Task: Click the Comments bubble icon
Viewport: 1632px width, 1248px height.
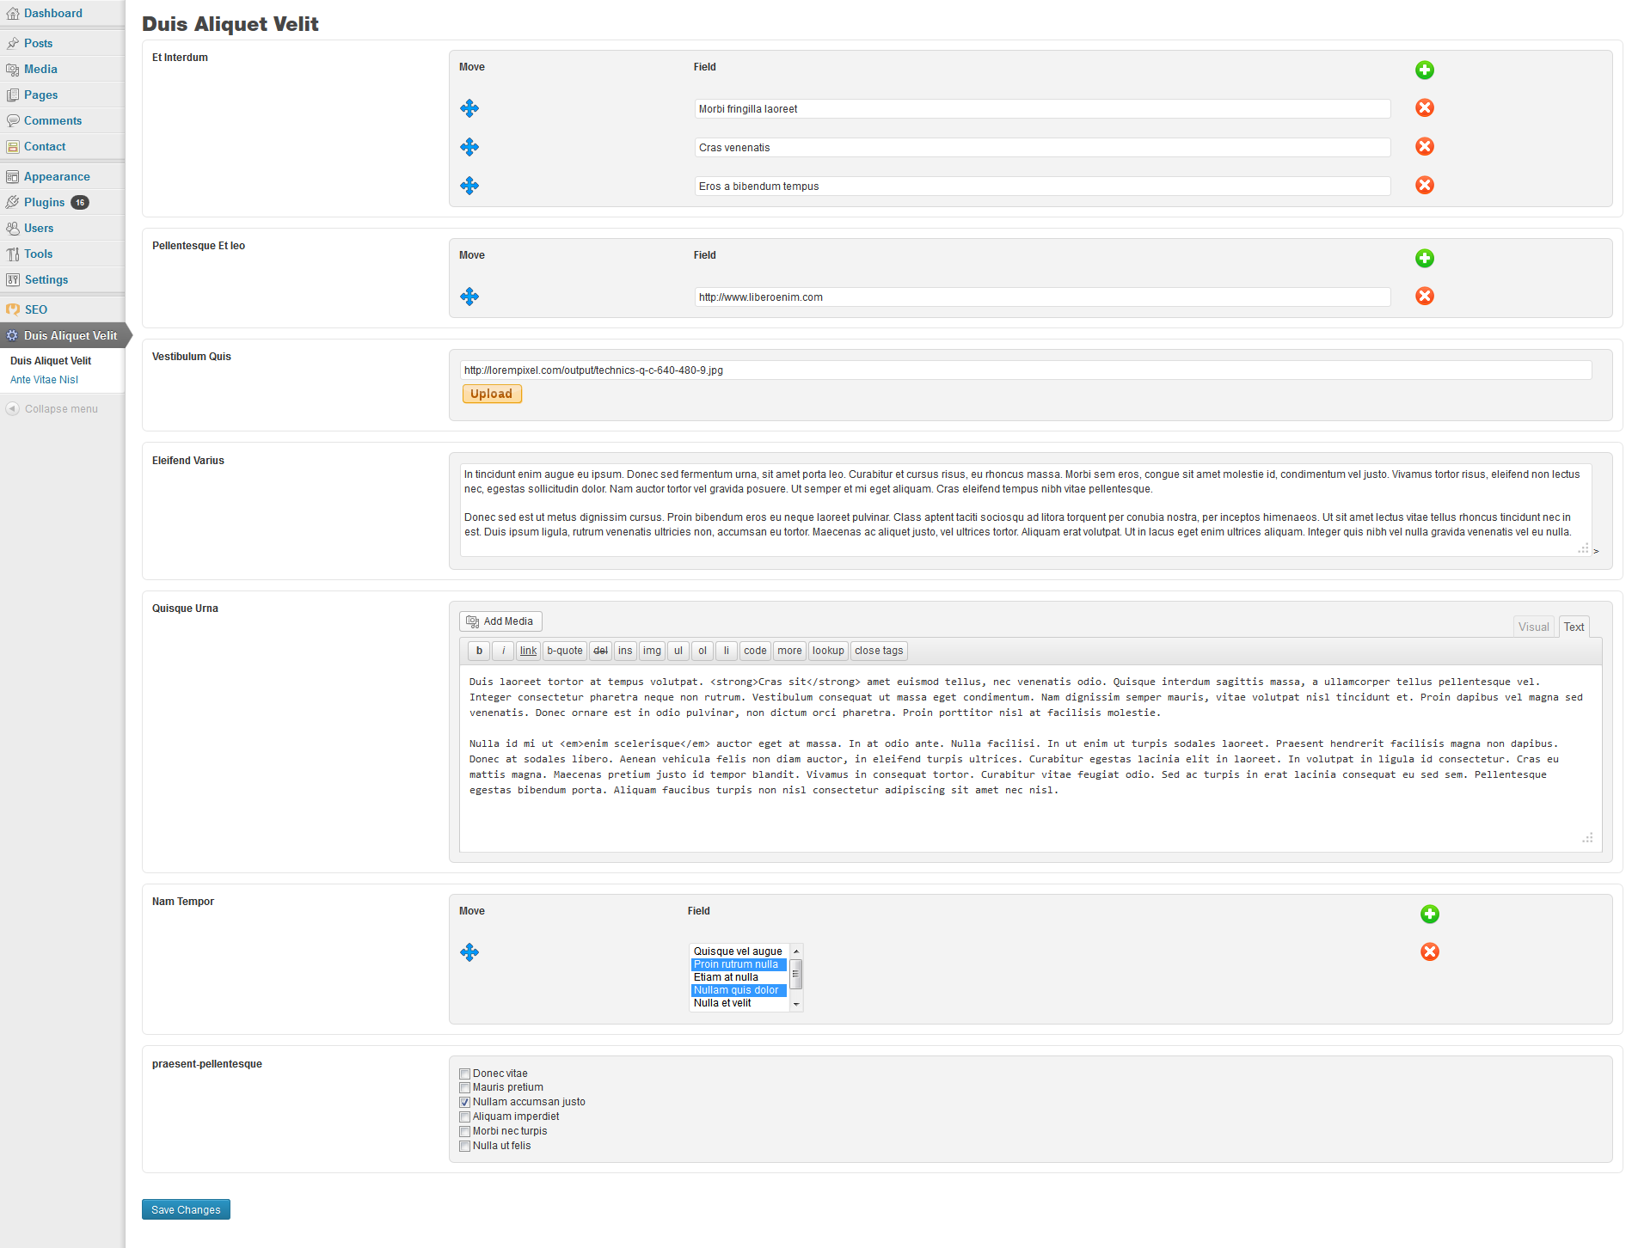Action: [x=13, y=120]
